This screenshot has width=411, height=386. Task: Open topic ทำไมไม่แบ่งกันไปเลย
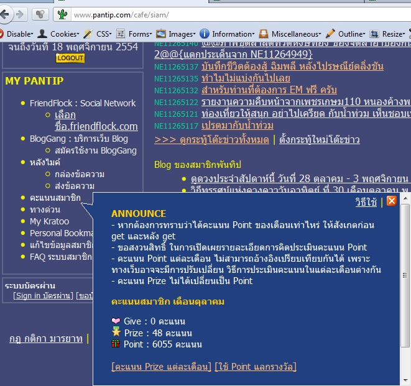pyautogui.click(x=246, y=78)
